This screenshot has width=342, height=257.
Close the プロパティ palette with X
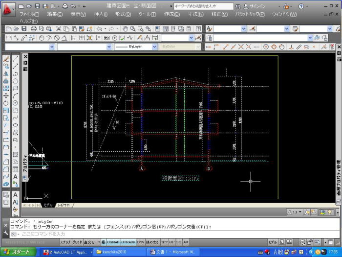tap(25, 57)
